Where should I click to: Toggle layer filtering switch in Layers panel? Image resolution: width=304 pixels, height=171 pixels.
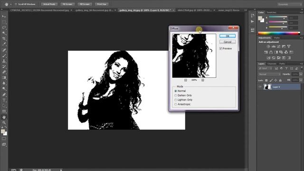[302, 68]
